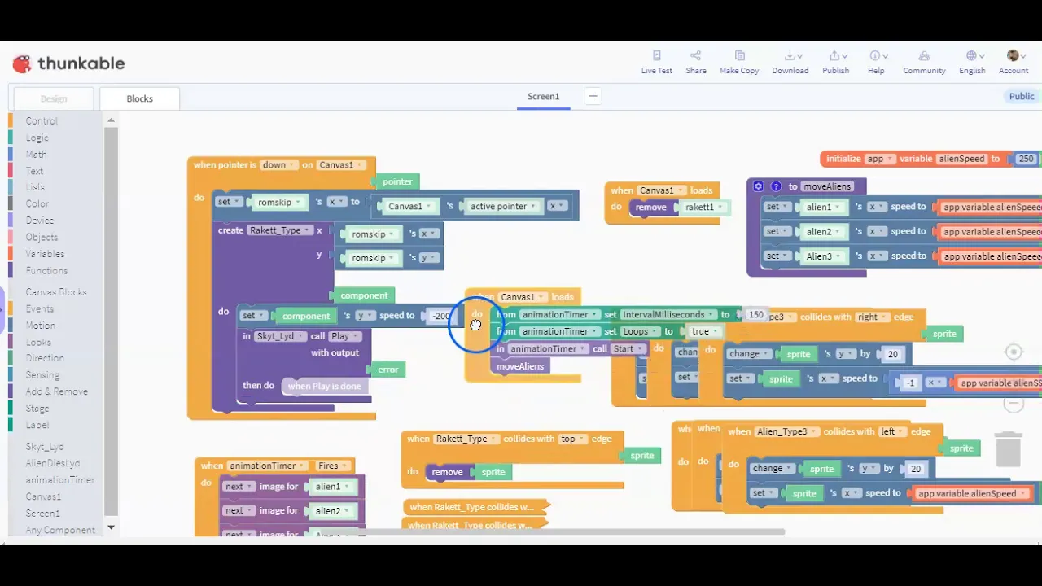Open the Control block category
The height and width of the screenshot is (586, 1042).
coord(42,120)
